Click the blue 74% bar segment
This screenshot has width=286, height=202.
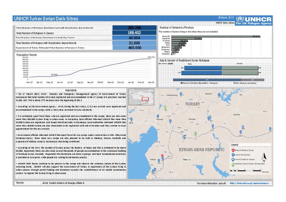(x=207, y=80)
